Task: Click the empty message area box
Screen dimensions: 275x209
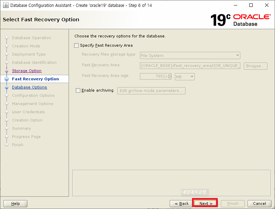Action: coord(171,183)
